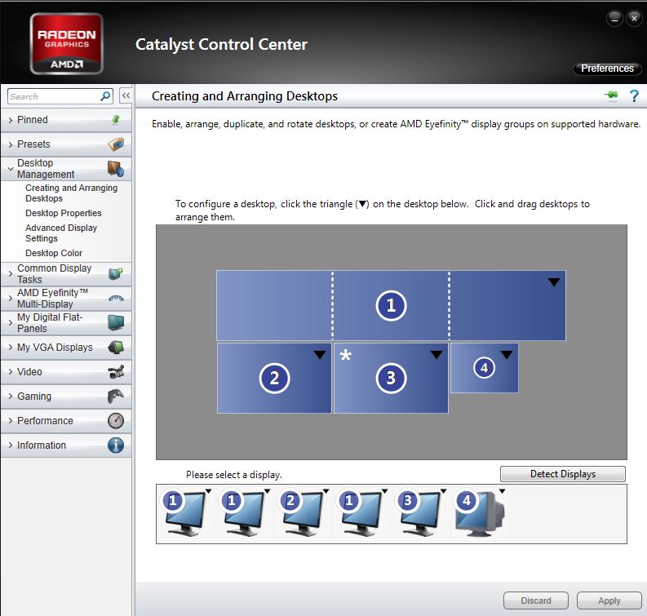Open Desktop Properties page
The width and height of the screenshot is (647, 616).
[x=64, y=213]
